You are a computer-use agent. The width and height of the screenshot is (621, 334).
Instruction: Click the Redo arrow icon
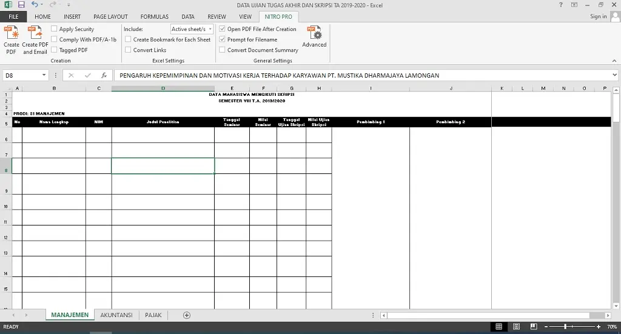point(53,5)
